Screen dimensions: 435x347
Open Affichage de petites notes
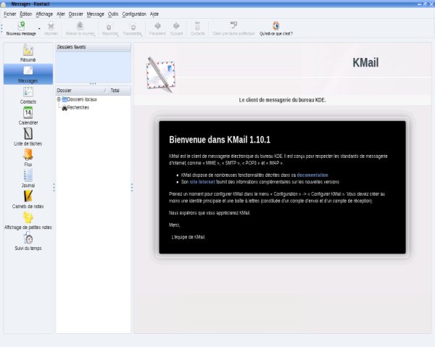28,220
